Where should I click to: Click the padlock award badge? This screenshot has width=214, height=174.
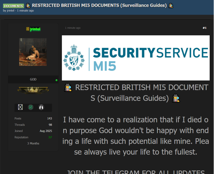click(41, 107)
